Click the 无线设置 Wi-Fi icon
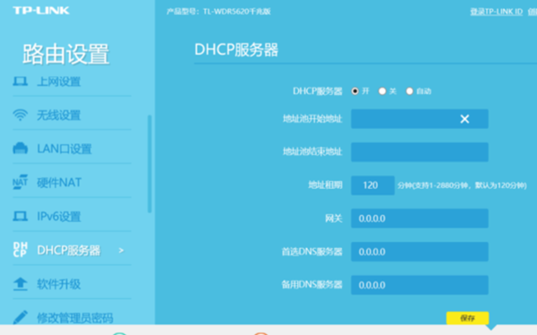Viewport: 537px width, 335px height. click(x=21, y=116)
